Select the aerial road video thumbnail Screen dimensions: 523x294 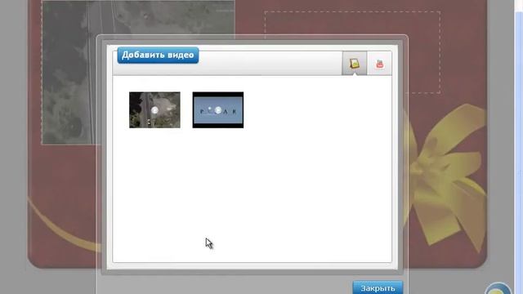pos(154,110)
